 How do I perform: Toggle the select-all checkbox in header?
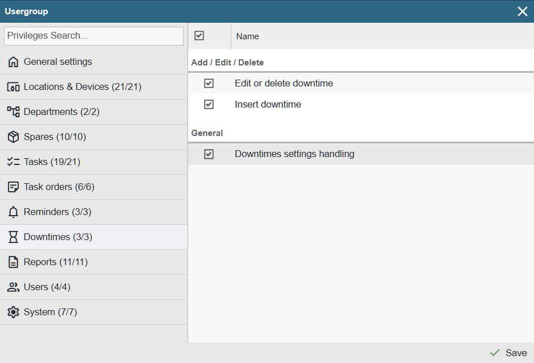point(199,36)
